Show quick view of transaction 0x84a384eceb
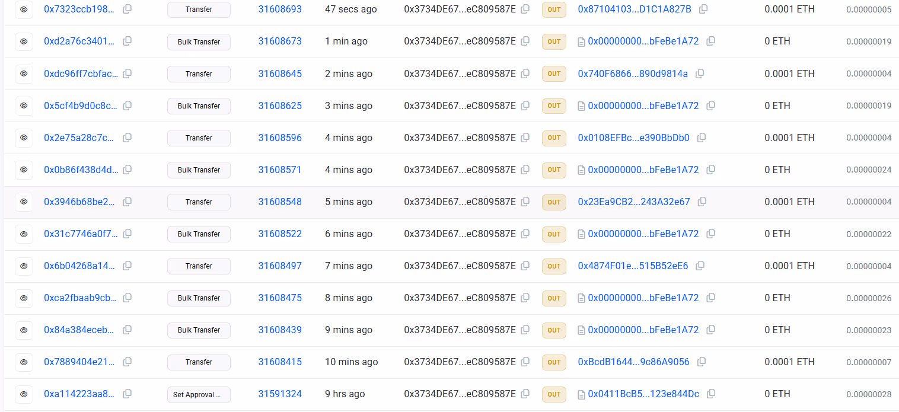 (24, 330)
